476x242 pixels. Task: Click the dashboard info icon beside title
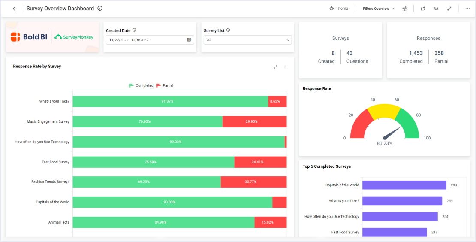pos(100,9)
